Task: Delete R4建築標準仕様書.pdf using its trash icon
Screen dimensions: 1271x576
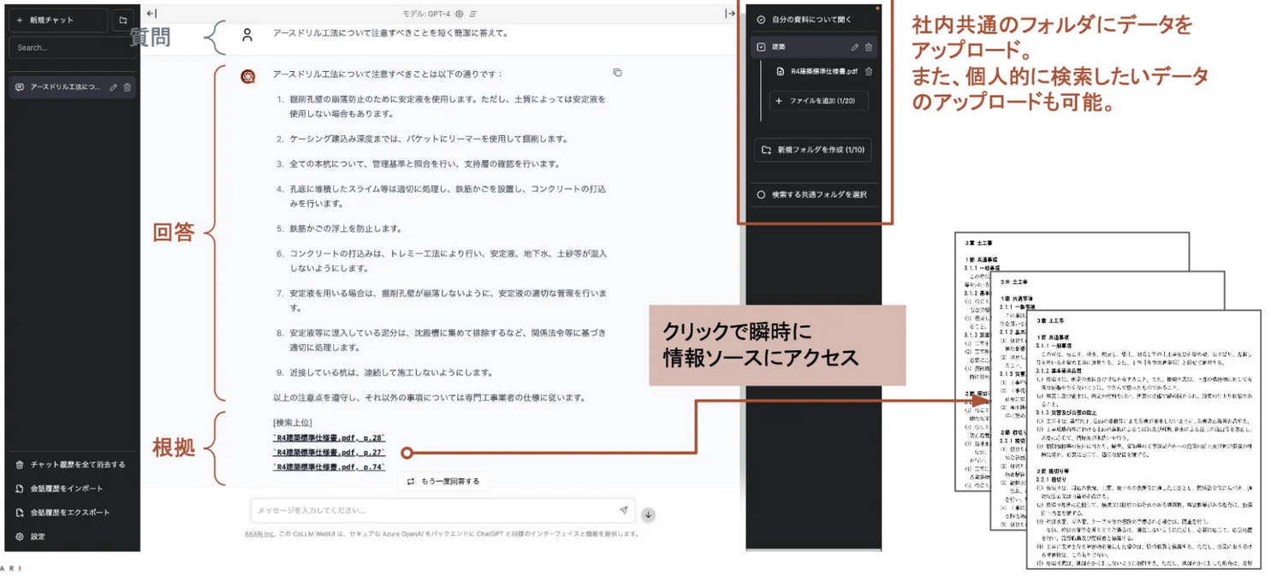Action: coord(869,72)
